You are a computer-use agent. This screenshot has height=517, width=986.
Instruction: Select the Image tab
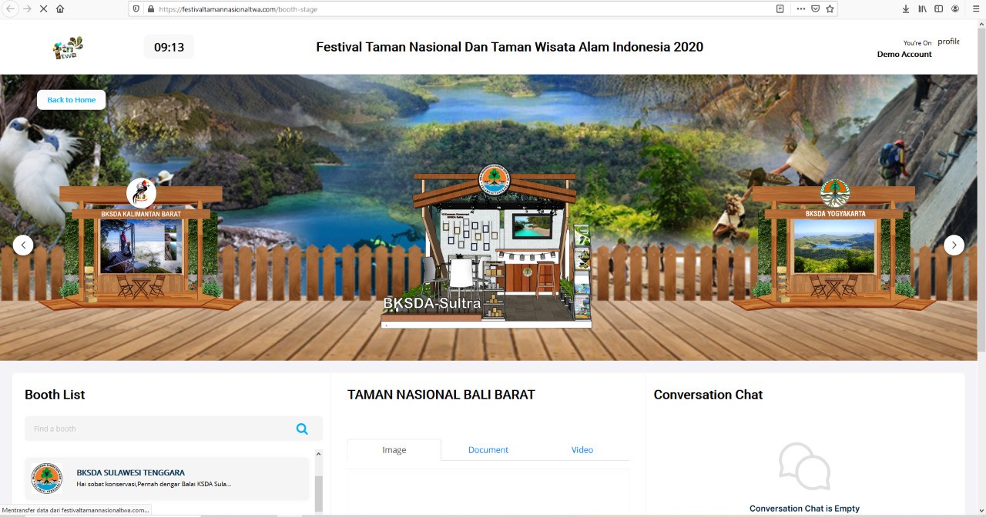394,450
